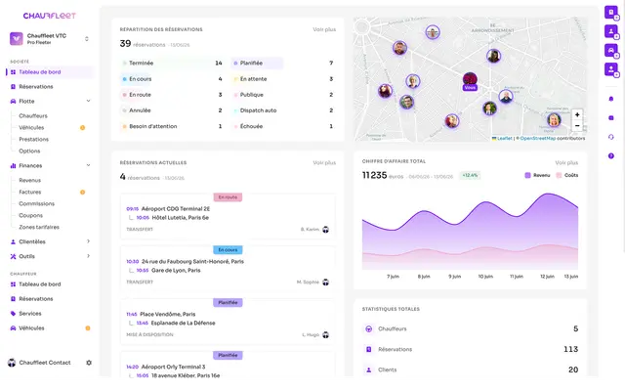Filter reservations by Planifiée status
Screen dimensions: 625x391
pos(257,63)
